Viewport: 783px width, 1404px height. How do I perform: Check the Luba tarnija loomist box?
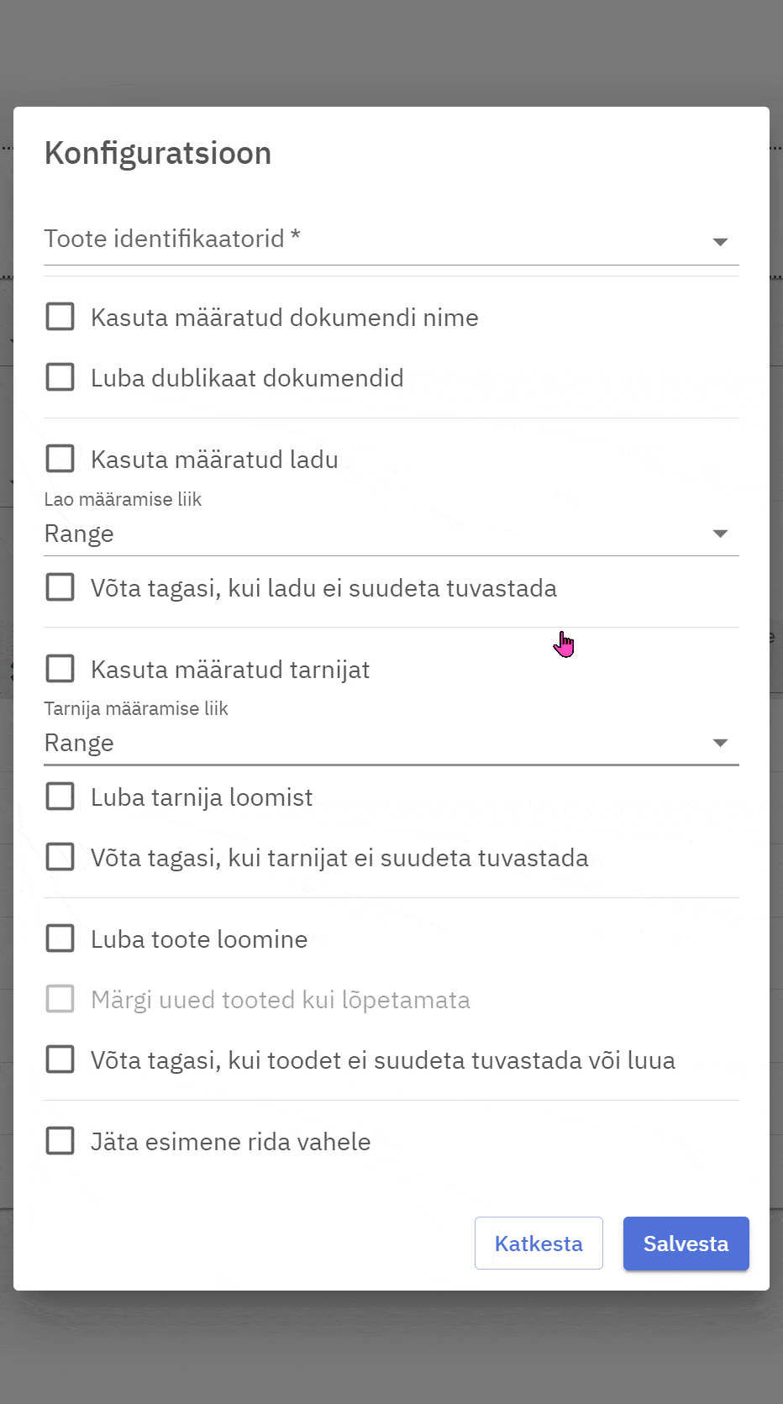[x=60, y=797]
